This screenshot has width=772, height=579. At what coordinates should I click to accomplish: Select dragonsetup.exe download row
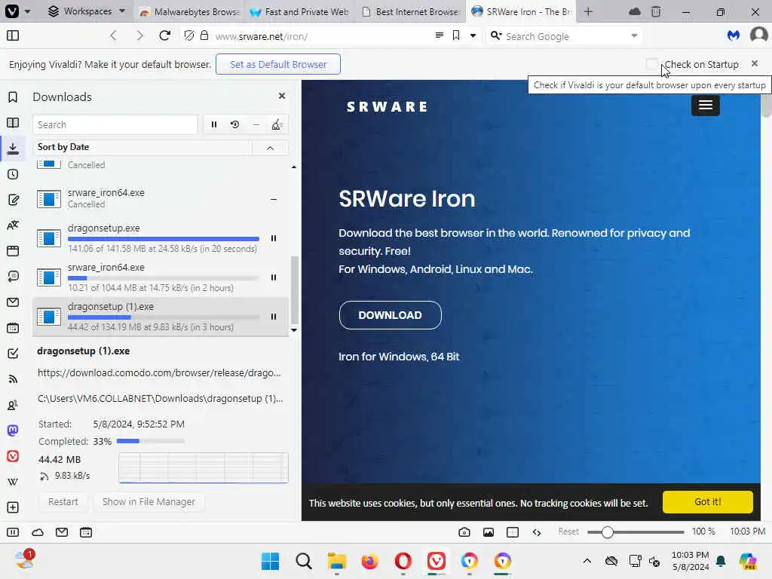pyautogui.click(x=161, y=238)
